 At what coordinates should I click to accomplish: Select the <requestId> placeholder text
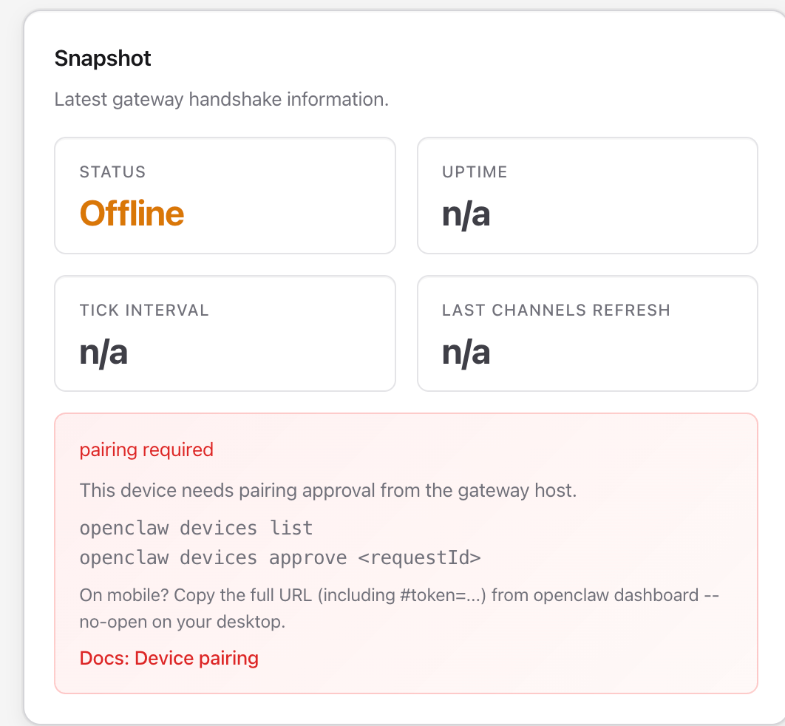[419, 557]
